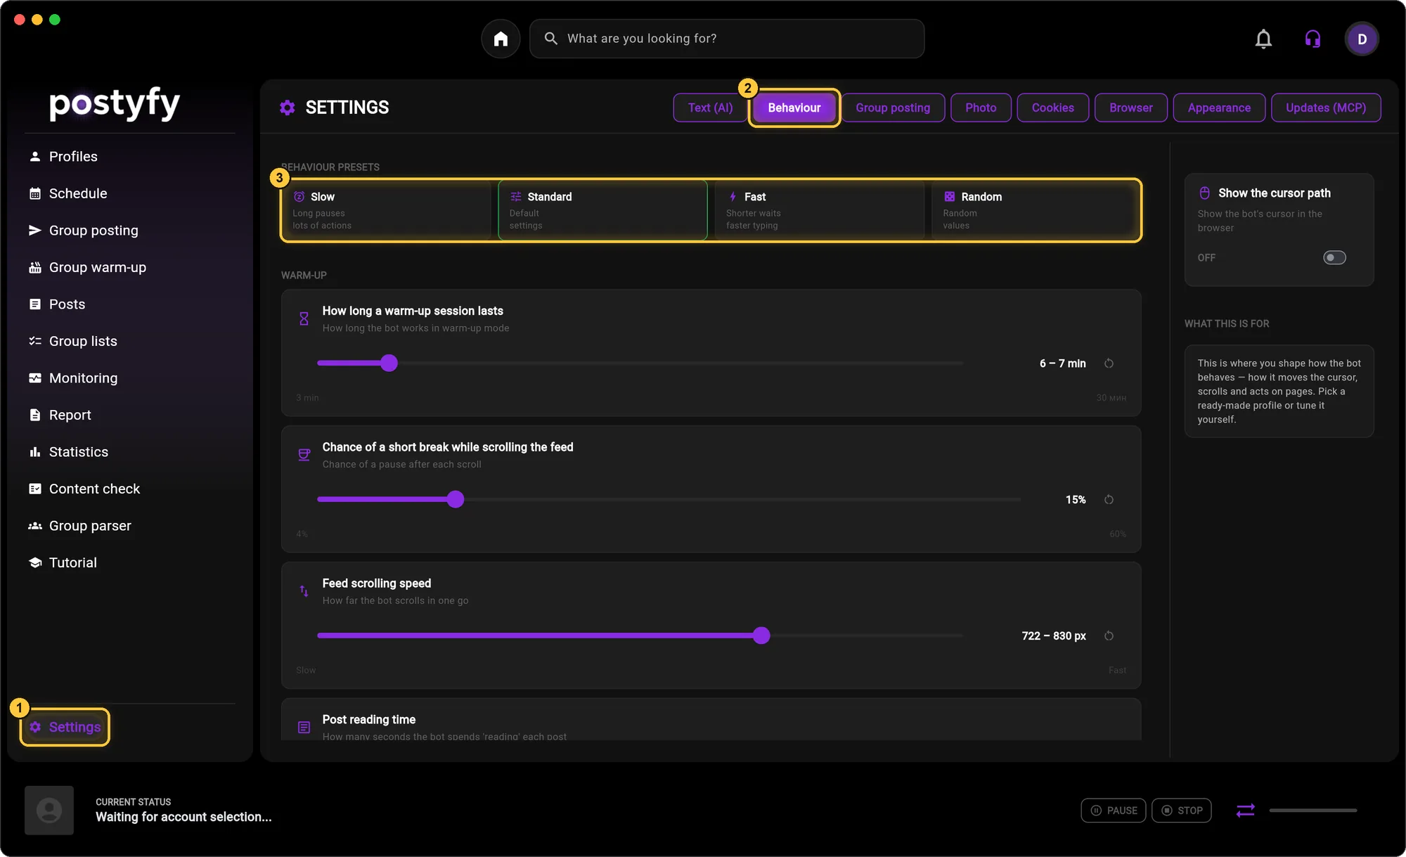Open headset support icon
Viewport: 1406px width, 857px height.
point(1313,39)
